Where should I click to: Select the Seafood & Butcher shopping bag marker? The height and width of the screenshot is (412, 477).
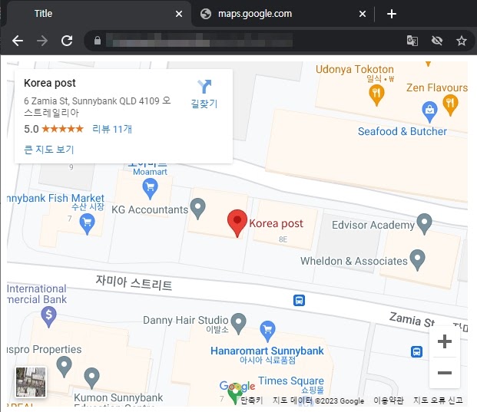pyautogui.click(x=429, y=112)
